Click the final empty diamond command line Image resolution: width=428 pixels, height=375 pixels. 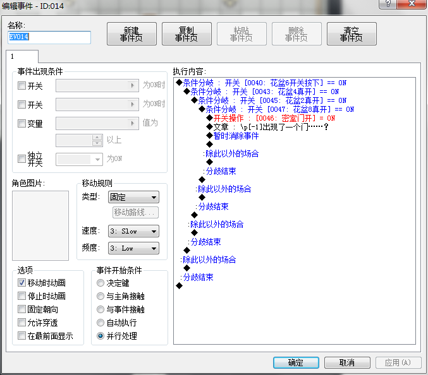click(180, 286)
